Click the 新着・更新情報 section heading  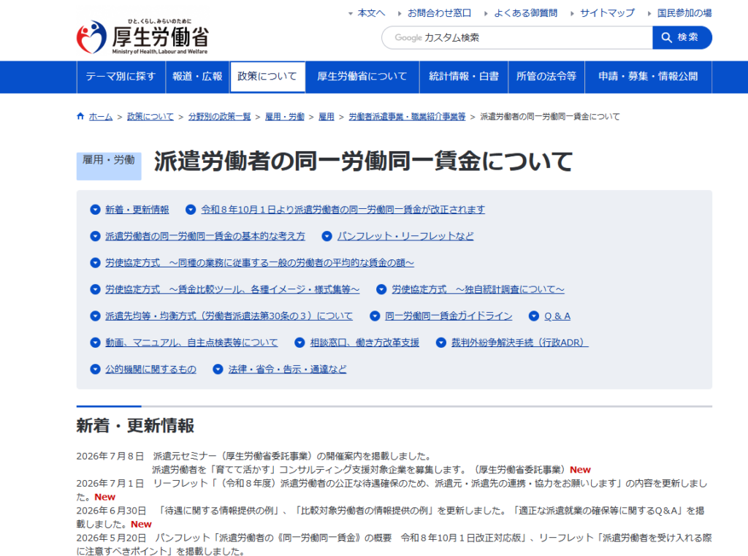pyautogui.click(x=135, y=426)
